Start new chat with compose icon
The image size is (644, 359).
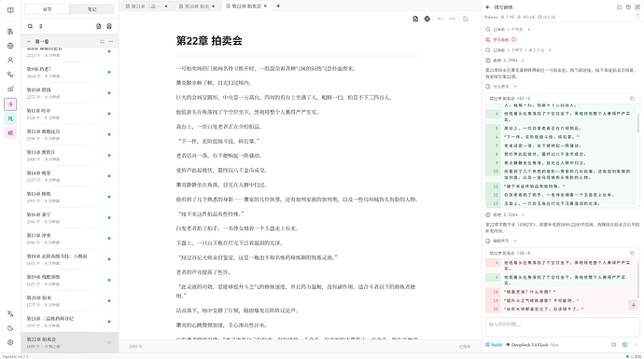click(x=637, y=7)
